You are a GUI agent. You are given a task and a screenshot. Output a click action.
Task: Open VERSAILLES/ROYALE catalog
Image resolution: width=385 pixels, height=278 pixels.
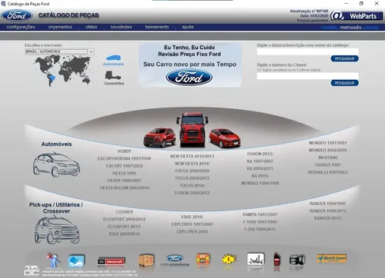(328, 172)
